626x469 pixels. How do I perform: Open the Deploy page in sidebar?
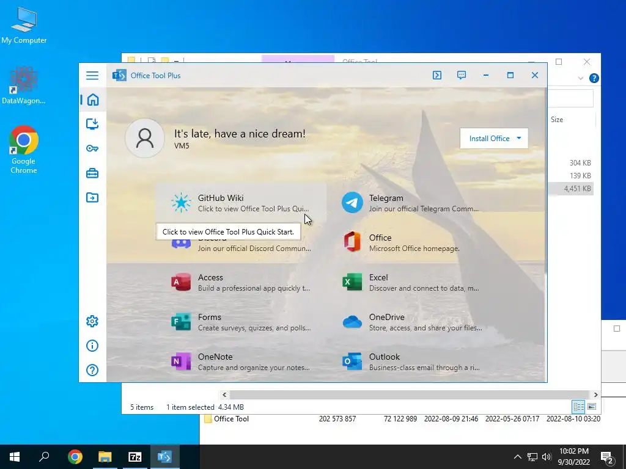[x=92, y=124]
